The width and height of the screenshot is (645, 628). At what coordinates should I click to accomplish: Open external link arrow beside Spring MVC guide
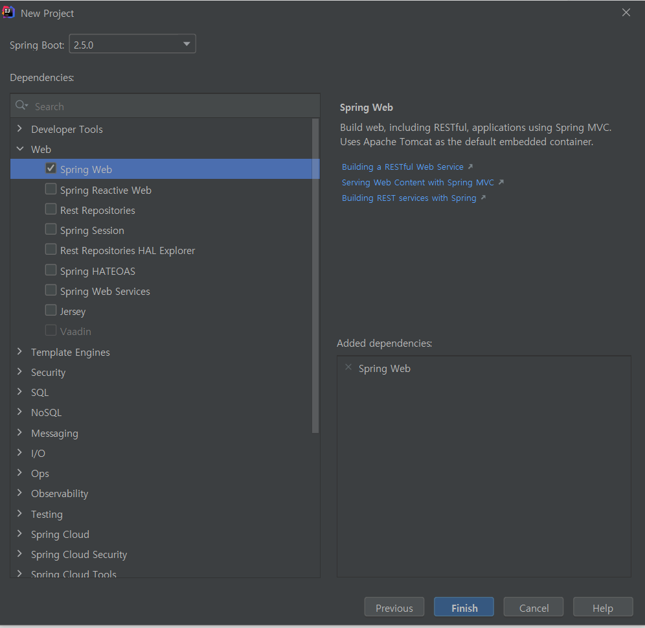point(501,182)
